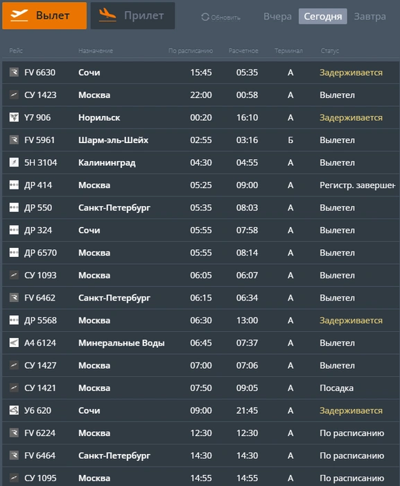Click the departing plane icon on Вылет
This screenshot has height=486, width=400.
coord(19,15)
